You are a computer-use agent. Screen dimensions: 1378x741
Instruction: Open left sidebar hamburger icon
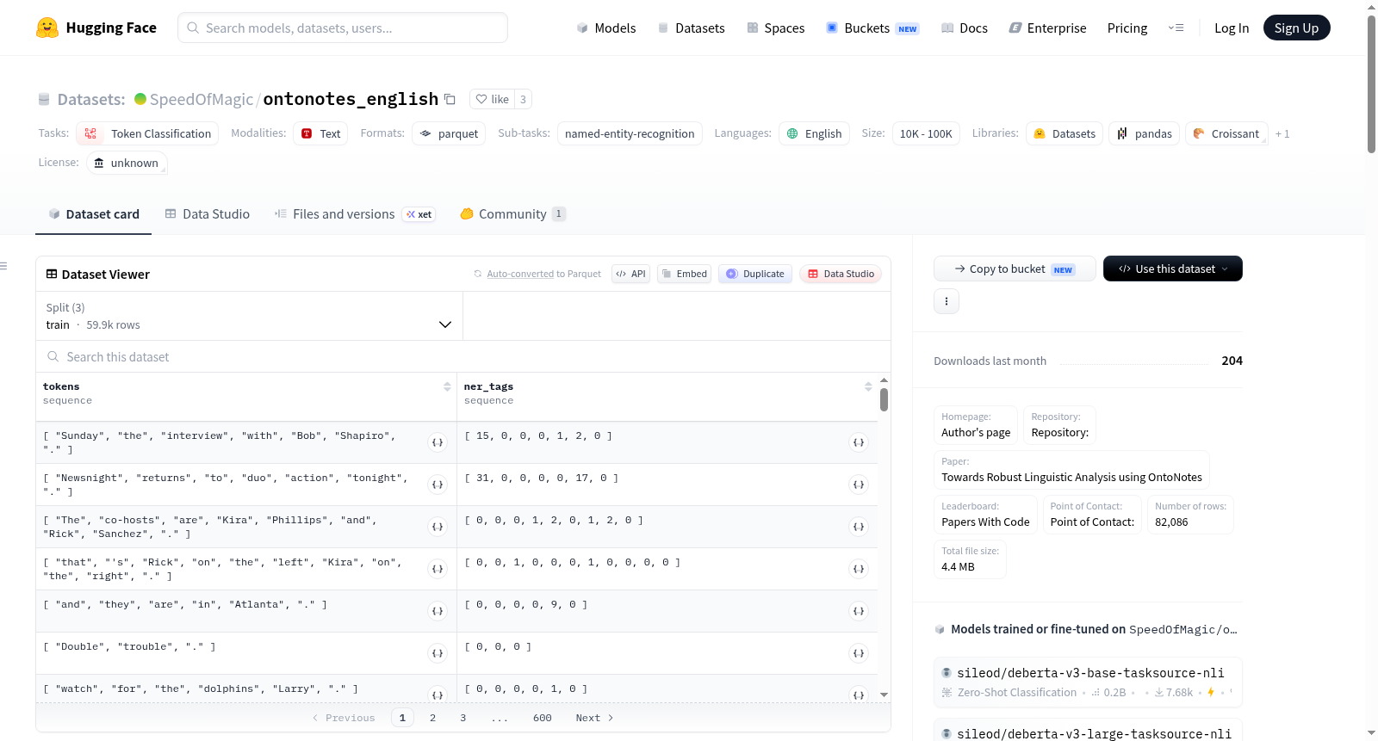pyautogui.click(x=3, y=266)
